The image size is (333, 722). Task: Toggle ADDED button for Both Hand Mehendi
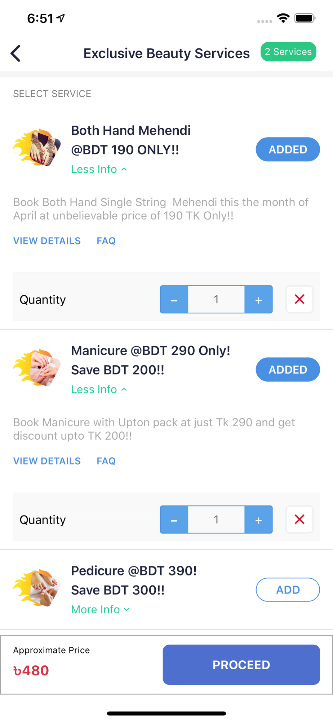pos(288,149)
